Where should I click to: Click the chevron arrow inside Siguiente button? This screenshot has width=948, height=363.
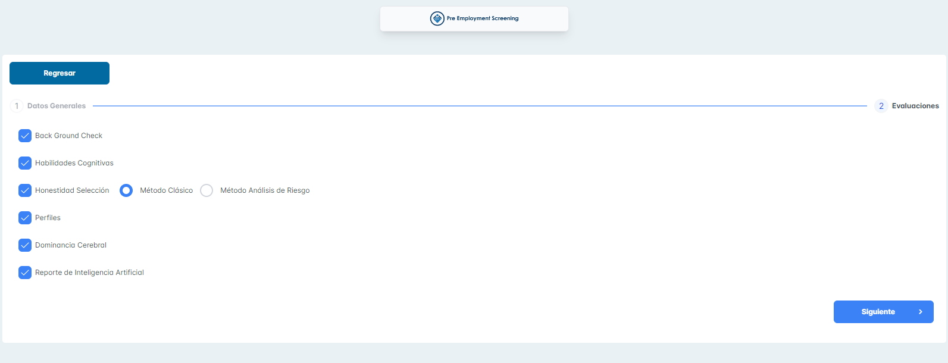pos(921,312)
